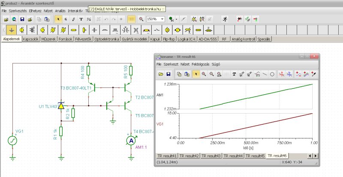This screenshot has height=177, width=343.
Task: Open the Analízis menu
Action: (x=60, y=10)
